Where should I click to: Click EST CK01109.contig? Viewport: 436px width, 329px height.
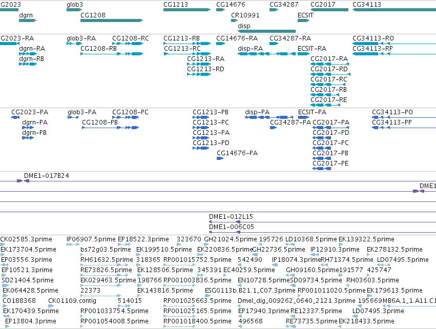[x=72, y=301]
